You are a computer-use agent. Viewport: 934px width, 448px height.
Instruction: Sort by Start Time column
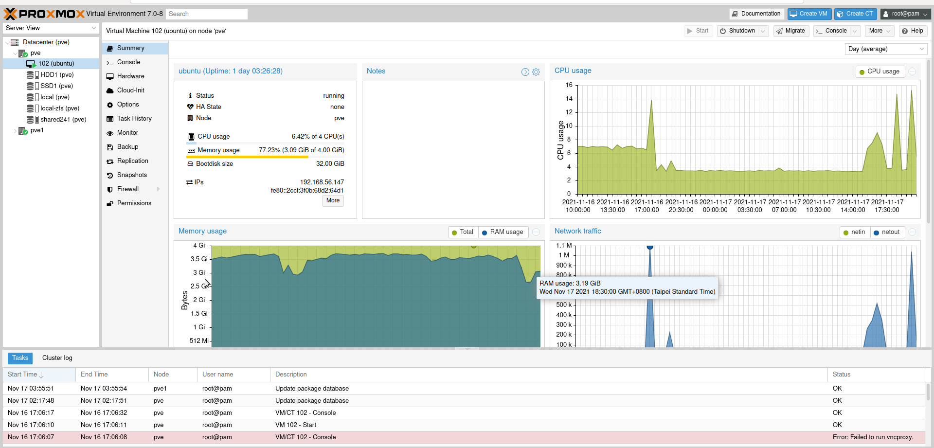[39, 375]
